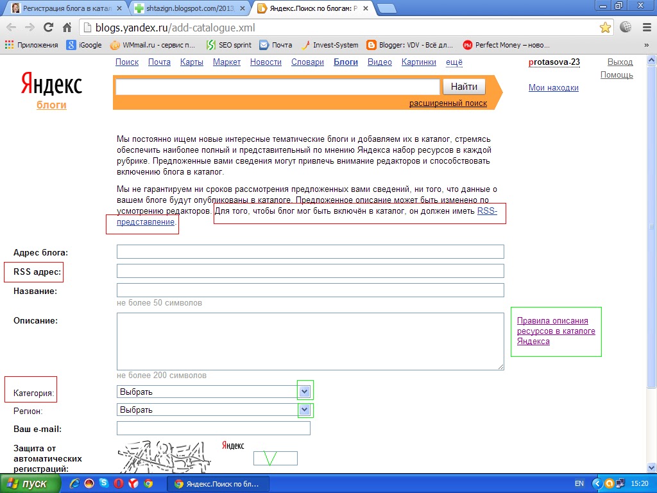The height and width of the screenshot is (493, 657).
Task: Open the home page via house icon
Action: (x=67, y=28)
